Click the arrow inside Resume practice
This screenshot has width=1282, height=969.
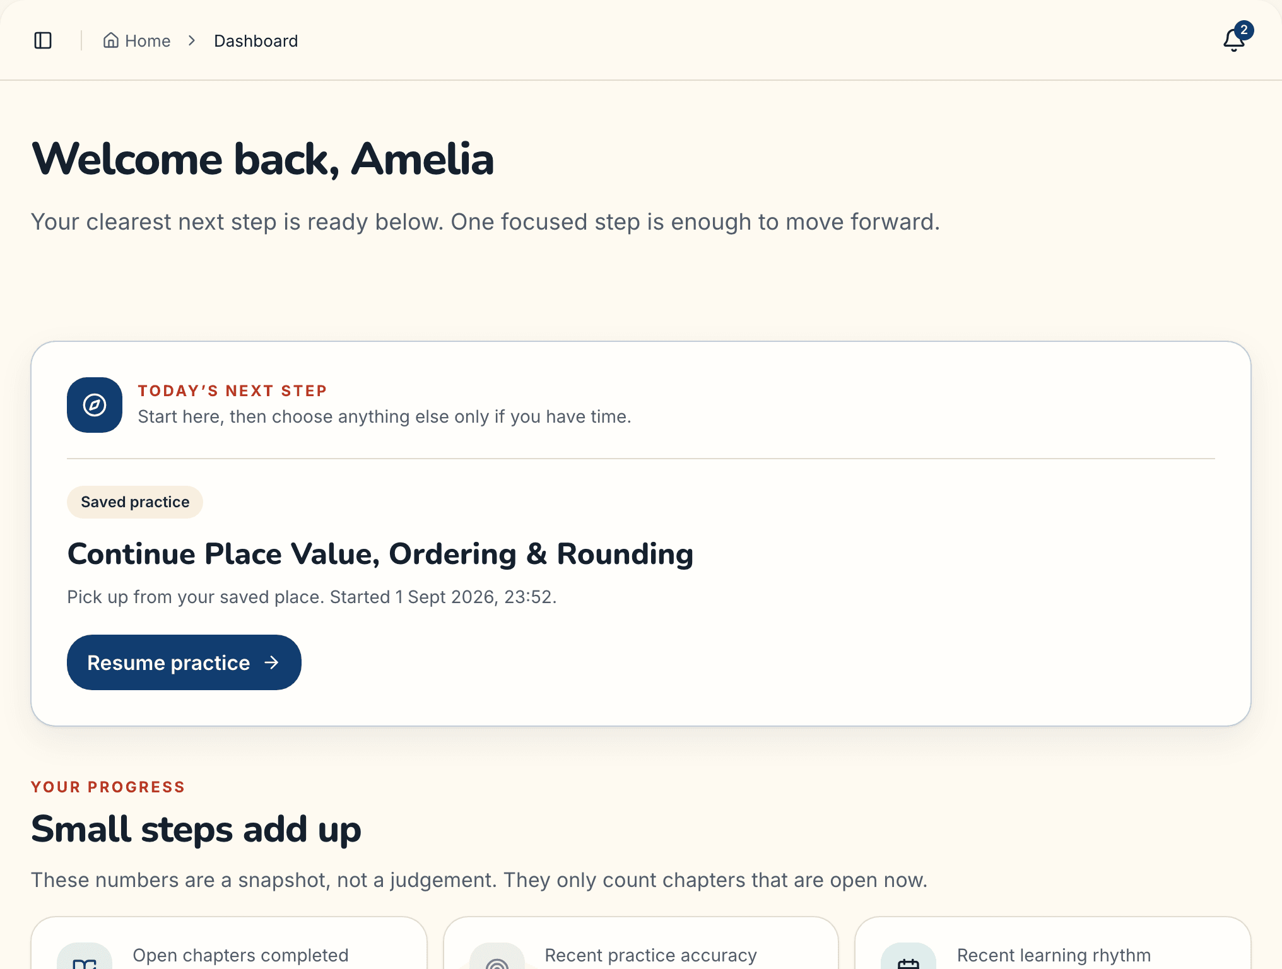tap(271, 662)
